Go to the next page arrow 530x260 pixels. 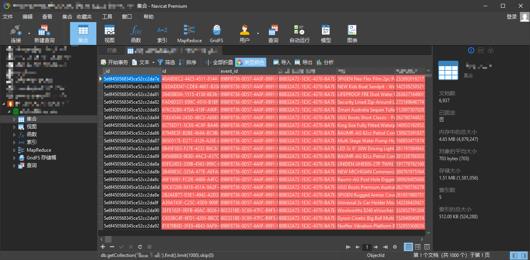376,247
